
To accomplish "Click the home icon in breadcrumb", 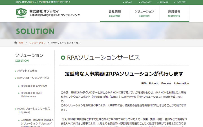I will (x=16, y=43).
